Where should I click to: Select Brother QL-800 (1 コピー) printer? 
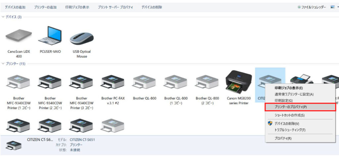176,82
